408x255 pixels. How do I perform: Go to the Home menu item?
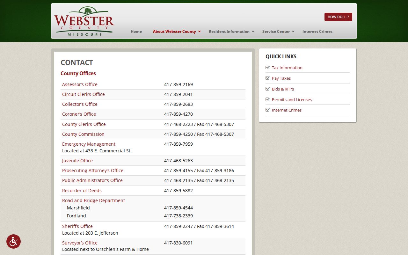click(136, 31)
